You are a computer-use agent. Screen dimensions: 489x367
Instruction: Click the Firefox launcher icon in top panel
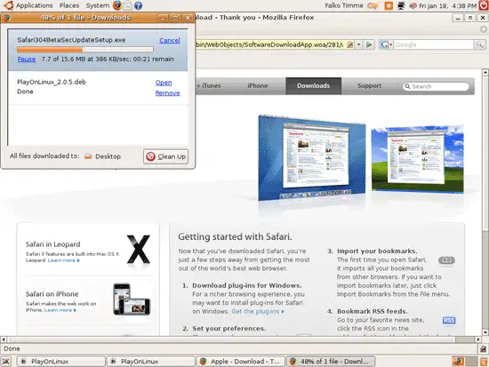(117, 5)
